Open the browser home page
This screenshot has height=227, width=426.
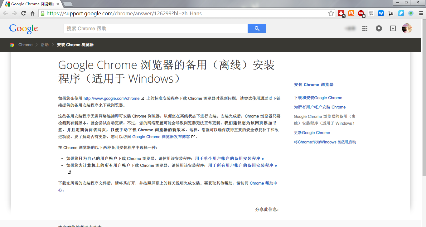tap(32, 13)
